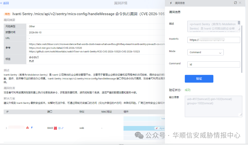Screen dimensions: 248x145
Task: Click the Other risk type value
Action: pos(32,27)
